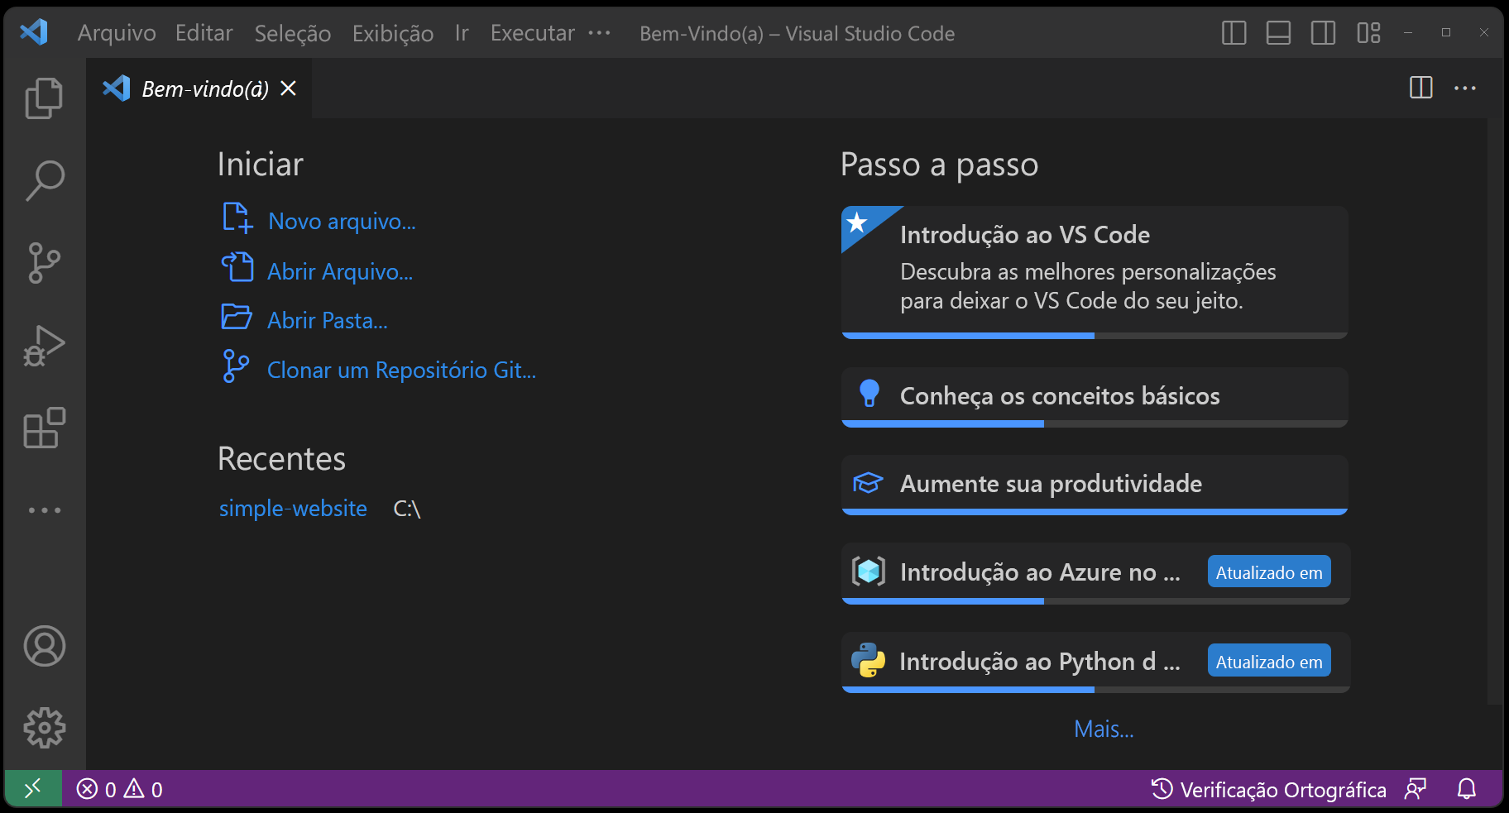1509x813 pixels.
Task: Open the Executar menu
Action: [533, 33]
